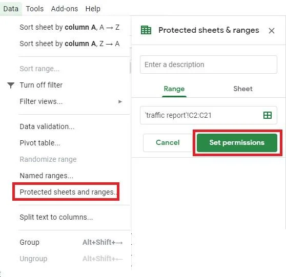This screenshot has width=286, height=277.
Task: Close the Protected sheets & ranges panel
Action: (272, 31)
